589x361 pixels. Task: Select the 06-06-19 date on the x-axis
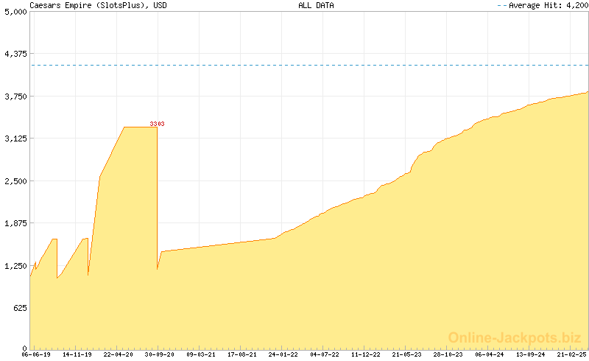point(36,354)
